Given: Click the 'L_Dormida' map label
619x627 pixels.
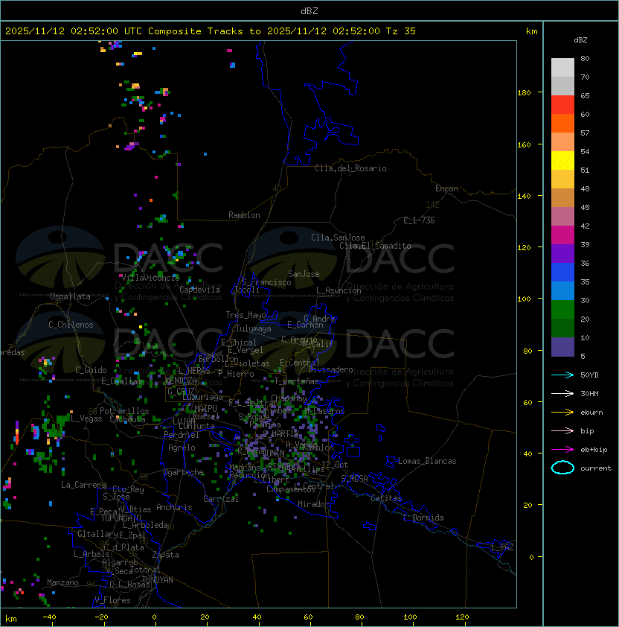Looking at the screenshot, I should (423, 518).
